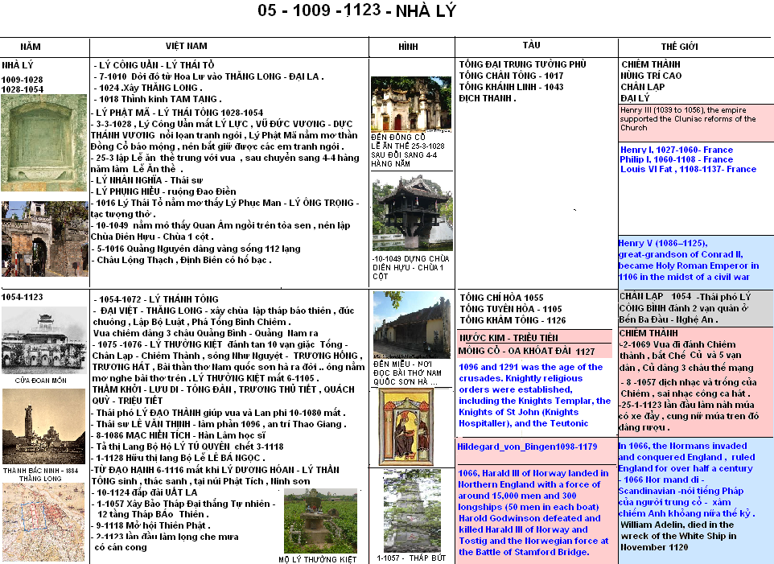Screen dimensions: 774x564
Task: Click TỐNG KHÁNH LINH - 1043 text
Action: (x=511, y=87)
